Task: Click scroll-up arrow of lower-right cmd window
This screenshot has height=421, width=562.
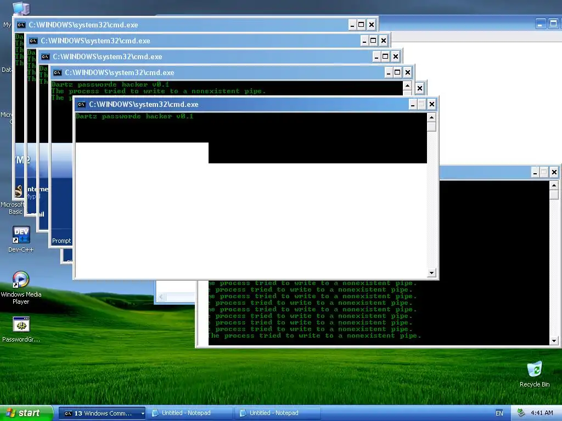Action: click(x=554, y=185)
